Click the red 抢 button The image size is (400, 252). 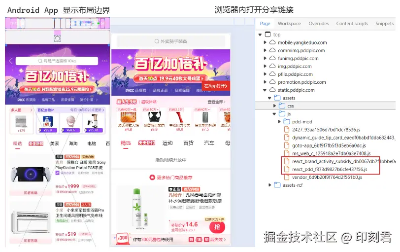217,227
